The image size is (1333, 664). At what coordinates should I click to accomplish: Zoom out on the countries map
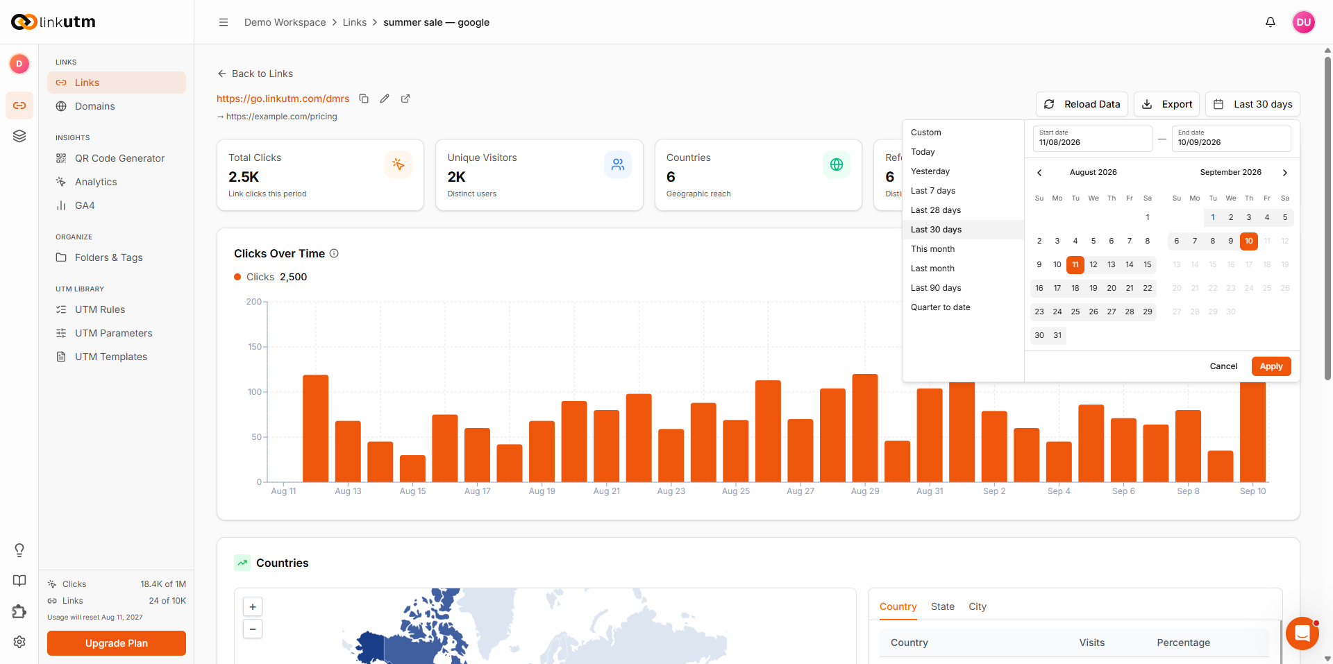click(253, 629)
